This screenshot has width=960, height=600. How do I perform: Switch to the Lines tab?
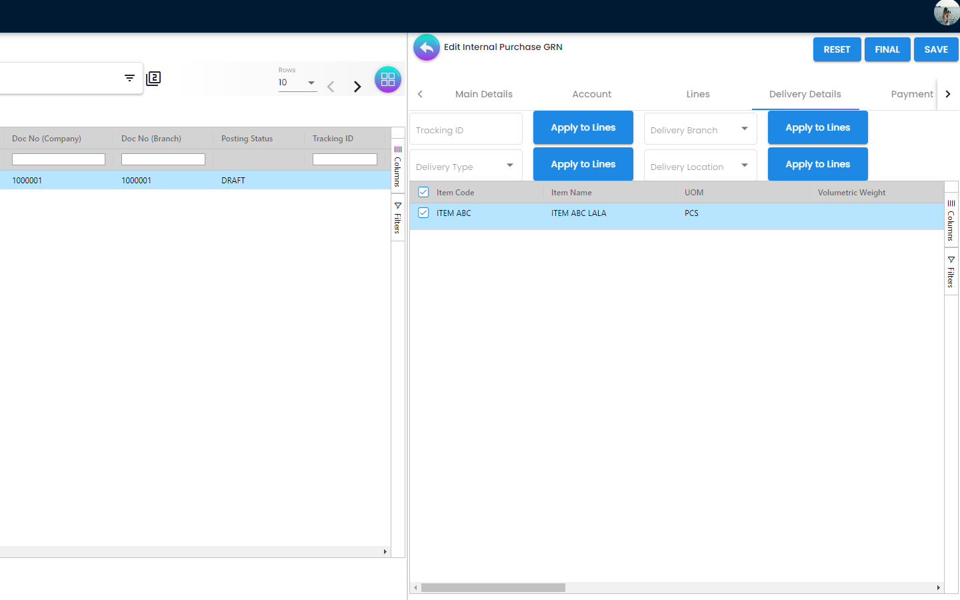point(697,94)
